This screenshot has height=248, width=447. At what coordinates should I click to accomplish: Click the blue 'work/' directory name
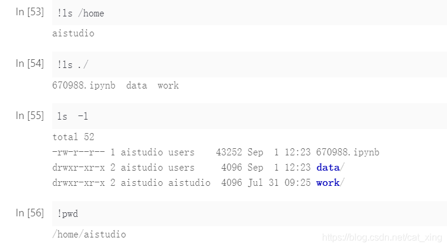[330, 182]
